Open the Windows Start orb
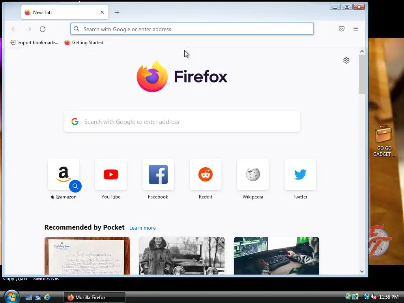Image resolution: width=404 pixels, height=303 pixels. pos(11,297)
